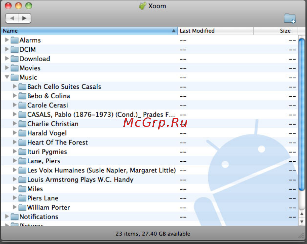Select the Les Voix Humaines folder row
307x244 pixels.
click(x=149, y=170)
